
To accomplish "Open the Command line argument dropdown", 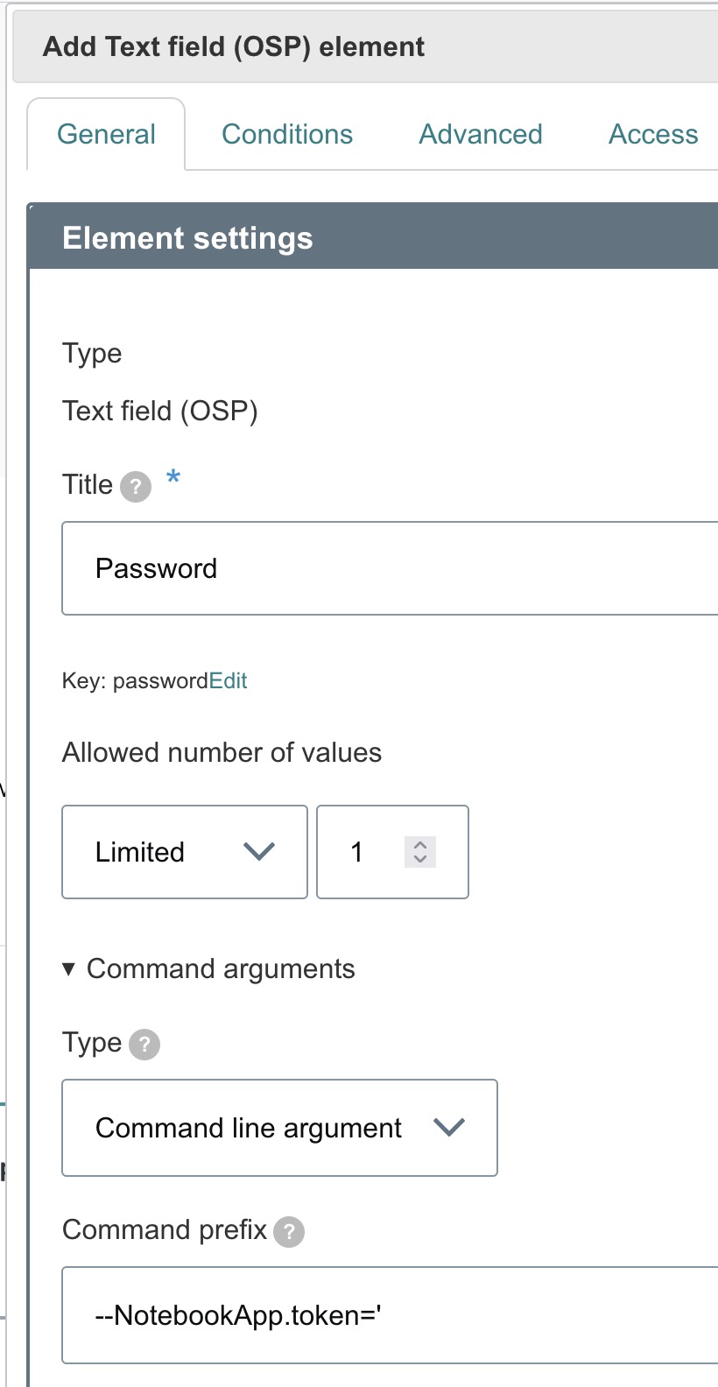I will [x=279, y=1128].
